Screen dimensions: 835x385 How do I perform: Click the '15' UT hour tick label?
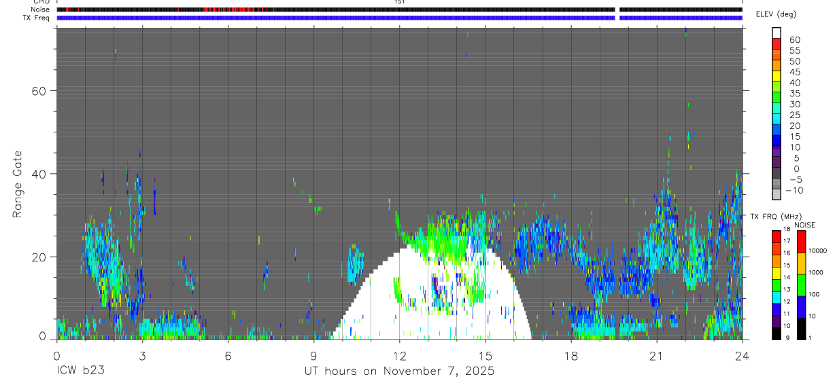click(485, 355)
